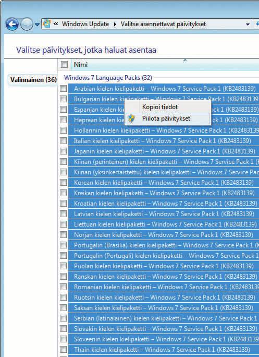Image resolution: width=259 pixels, height=357 pixels.
Task: Select the Korean kielen kielipaketti row text
Action: pos(164,183)
